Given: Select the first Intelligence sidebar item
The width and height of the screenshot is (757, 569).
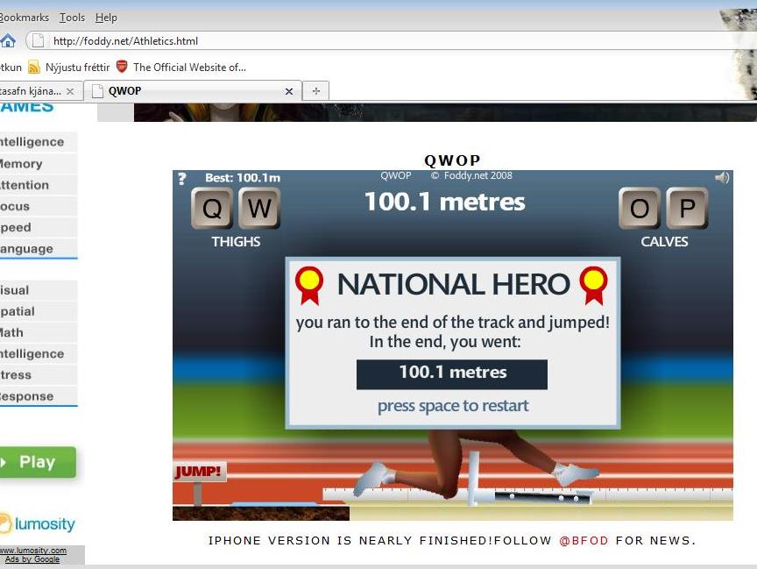Looking at the screenshot, I should pyautogui.click(x=39, y=142).
